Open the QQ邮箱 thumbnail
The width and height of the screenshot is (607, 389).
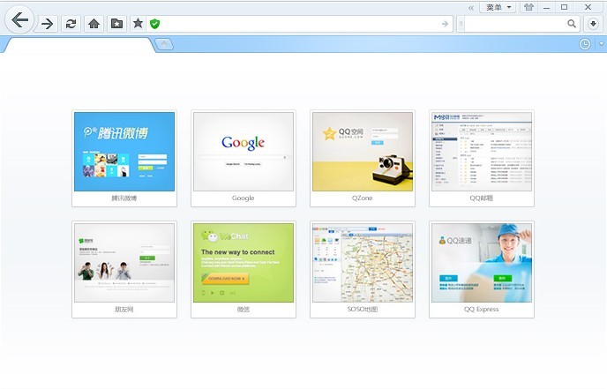tap(482, 152)
